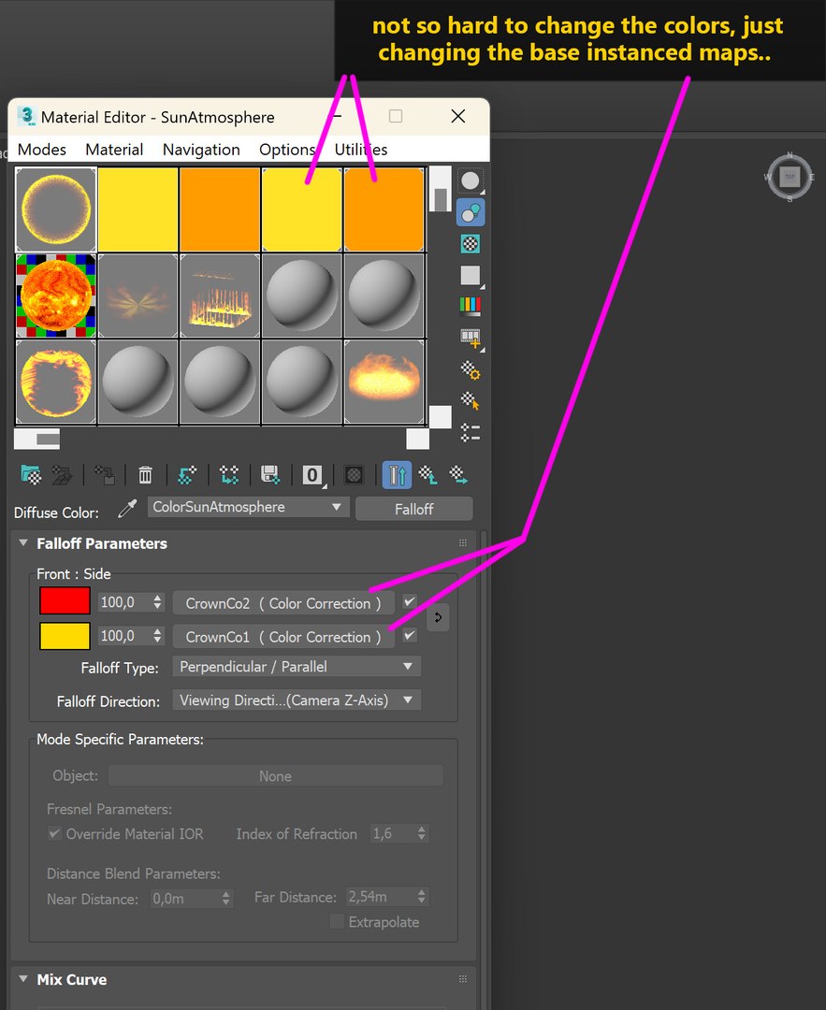Select the yellow ring atmosphere sample slot
This screenshot has height=1010, width=826.
(x=56, y=209)
